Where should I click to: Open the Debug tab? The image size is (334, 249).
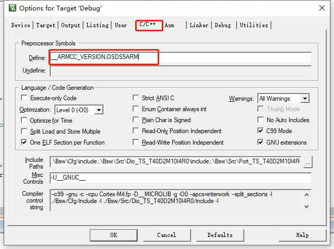click(x=223, y=25)
